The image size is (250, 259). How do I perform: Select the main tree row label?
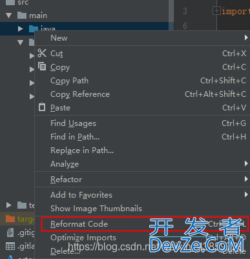coord(38,16)
